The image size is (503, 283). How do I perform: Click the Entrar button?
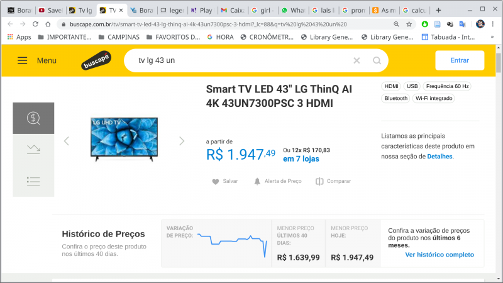pos(460,60)
